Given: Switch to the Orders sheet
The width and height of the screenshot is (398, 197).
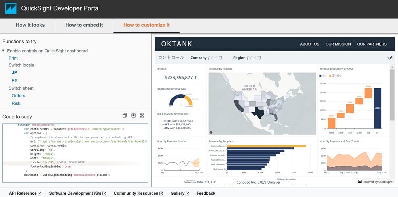Looking at the screenshot, I should click(18, 96).
